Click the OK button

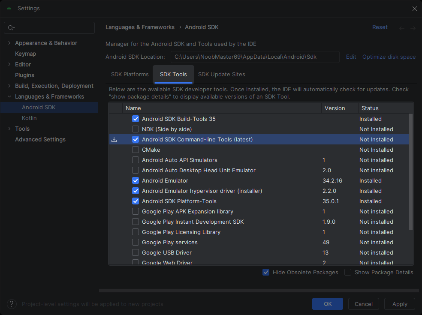coord(328,304)
